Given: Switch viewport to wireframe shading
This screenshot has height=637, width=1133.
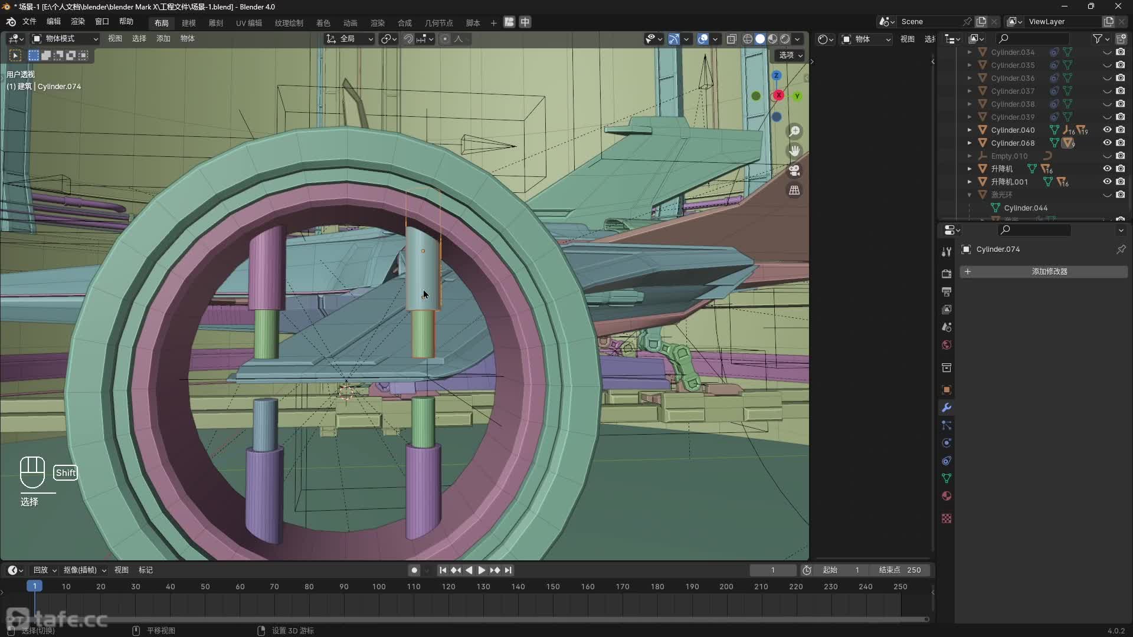Looking at the screenshot, I should (x=748, y=39).
